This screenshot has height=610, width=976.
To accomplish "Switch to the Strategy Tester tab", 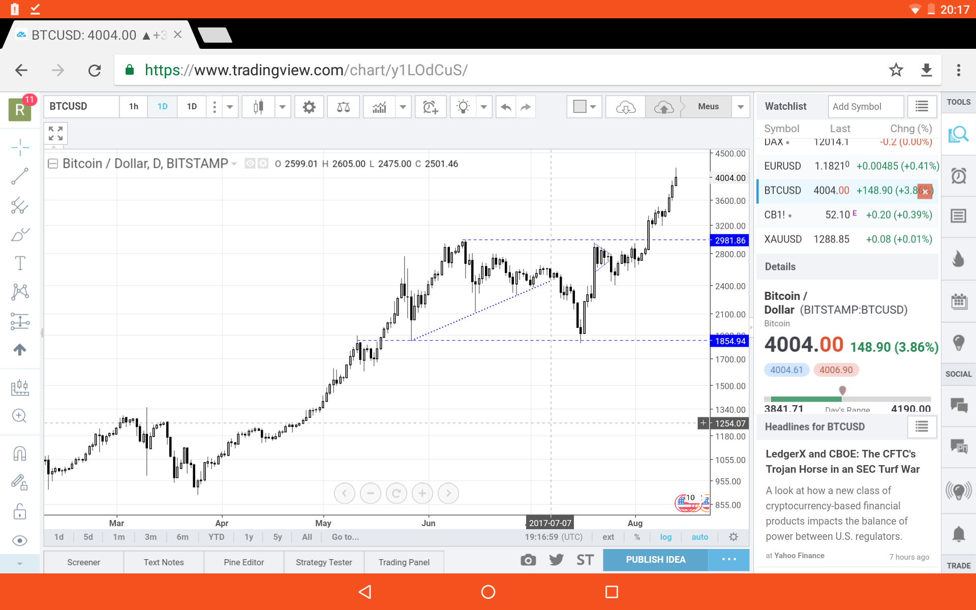I will pos(324,562).
